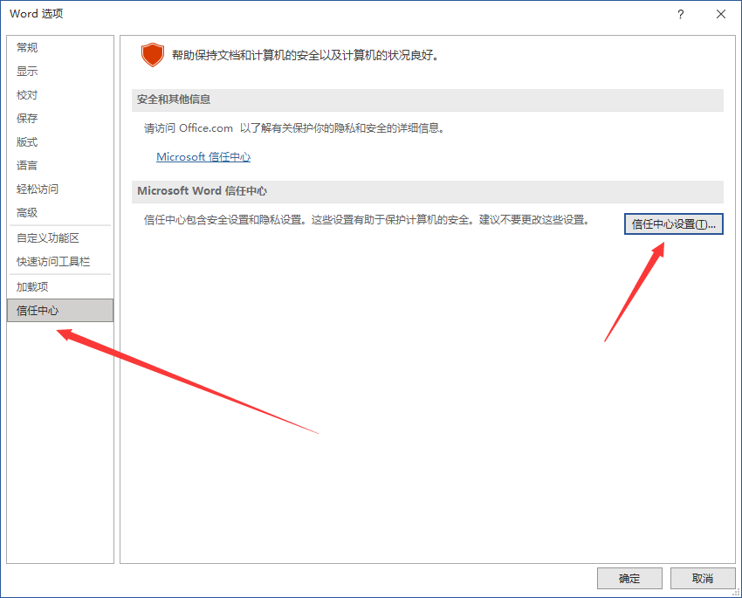This screenshot has width=742, height=598.
Task: Close the Word 选项 dialog
Action: (x=721, y=14)
